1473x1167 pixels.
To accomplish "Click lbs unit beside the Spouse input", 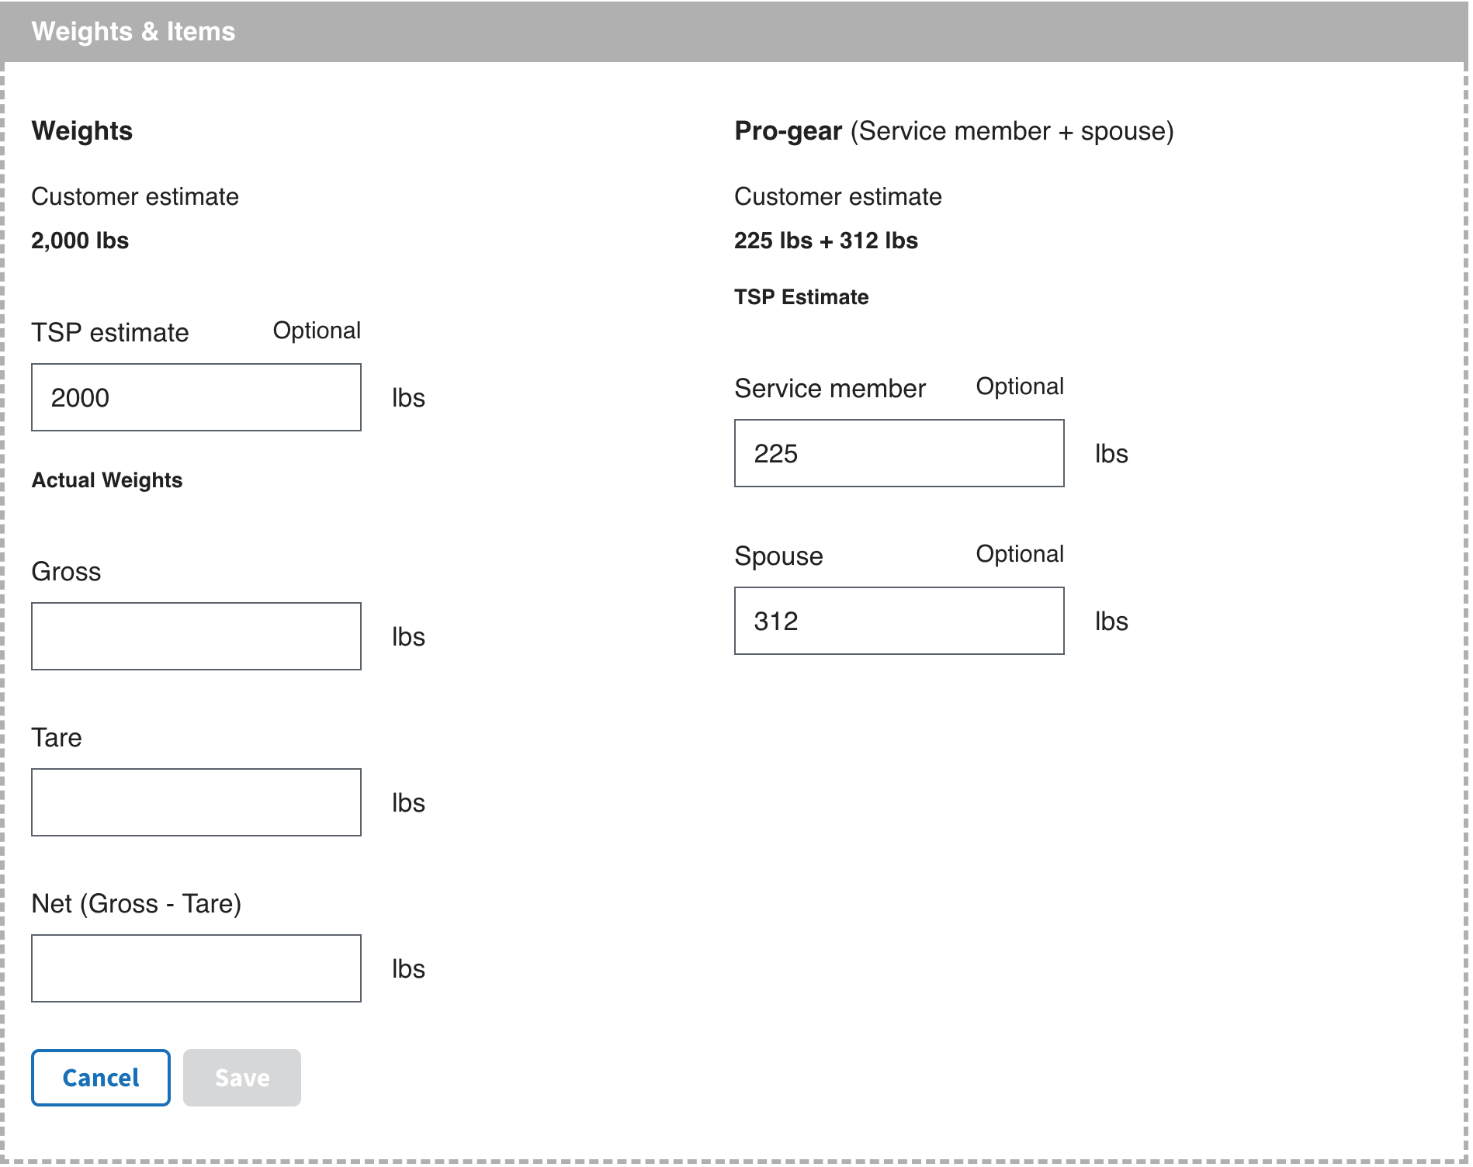I will pyautogui.click(x=1111, y=622).
